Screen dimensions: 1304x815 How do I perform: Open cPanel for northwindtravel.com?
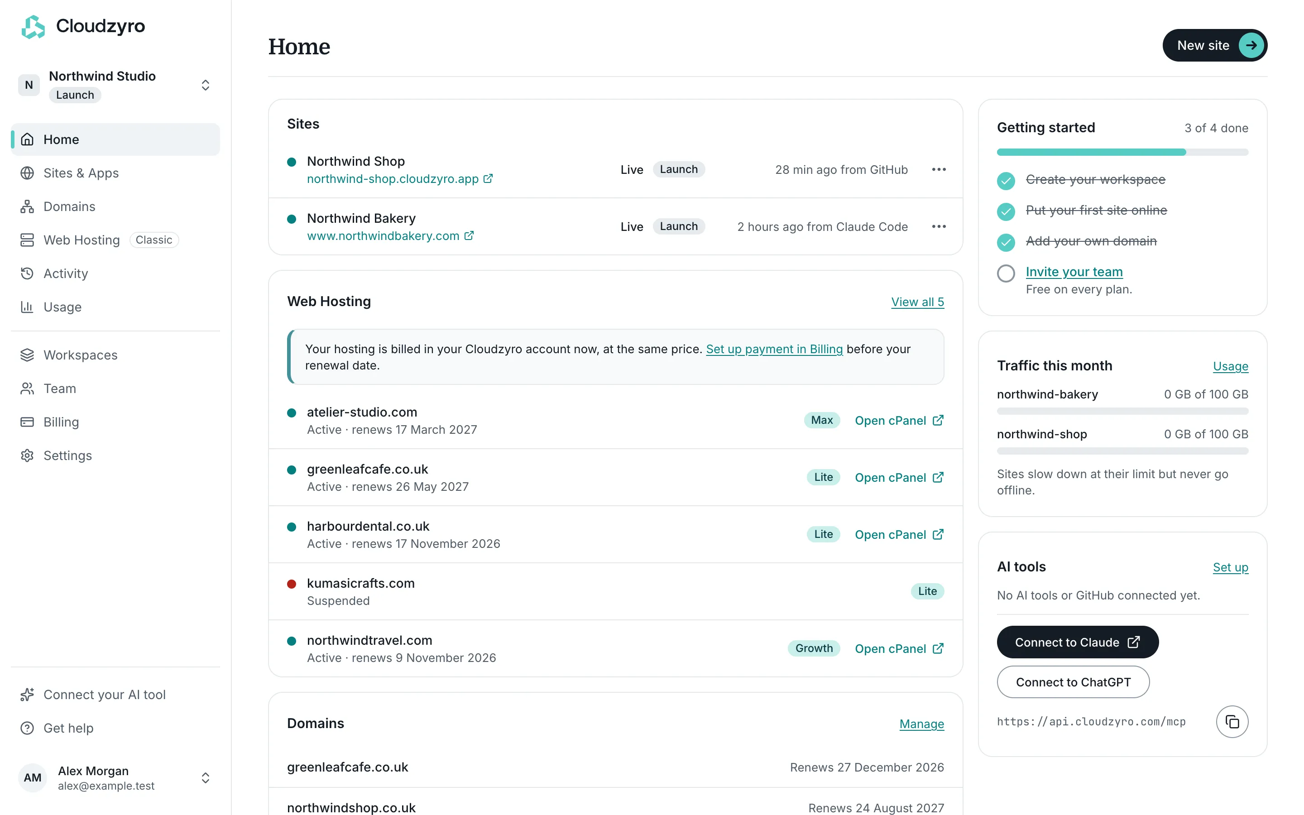click(899, 648)
